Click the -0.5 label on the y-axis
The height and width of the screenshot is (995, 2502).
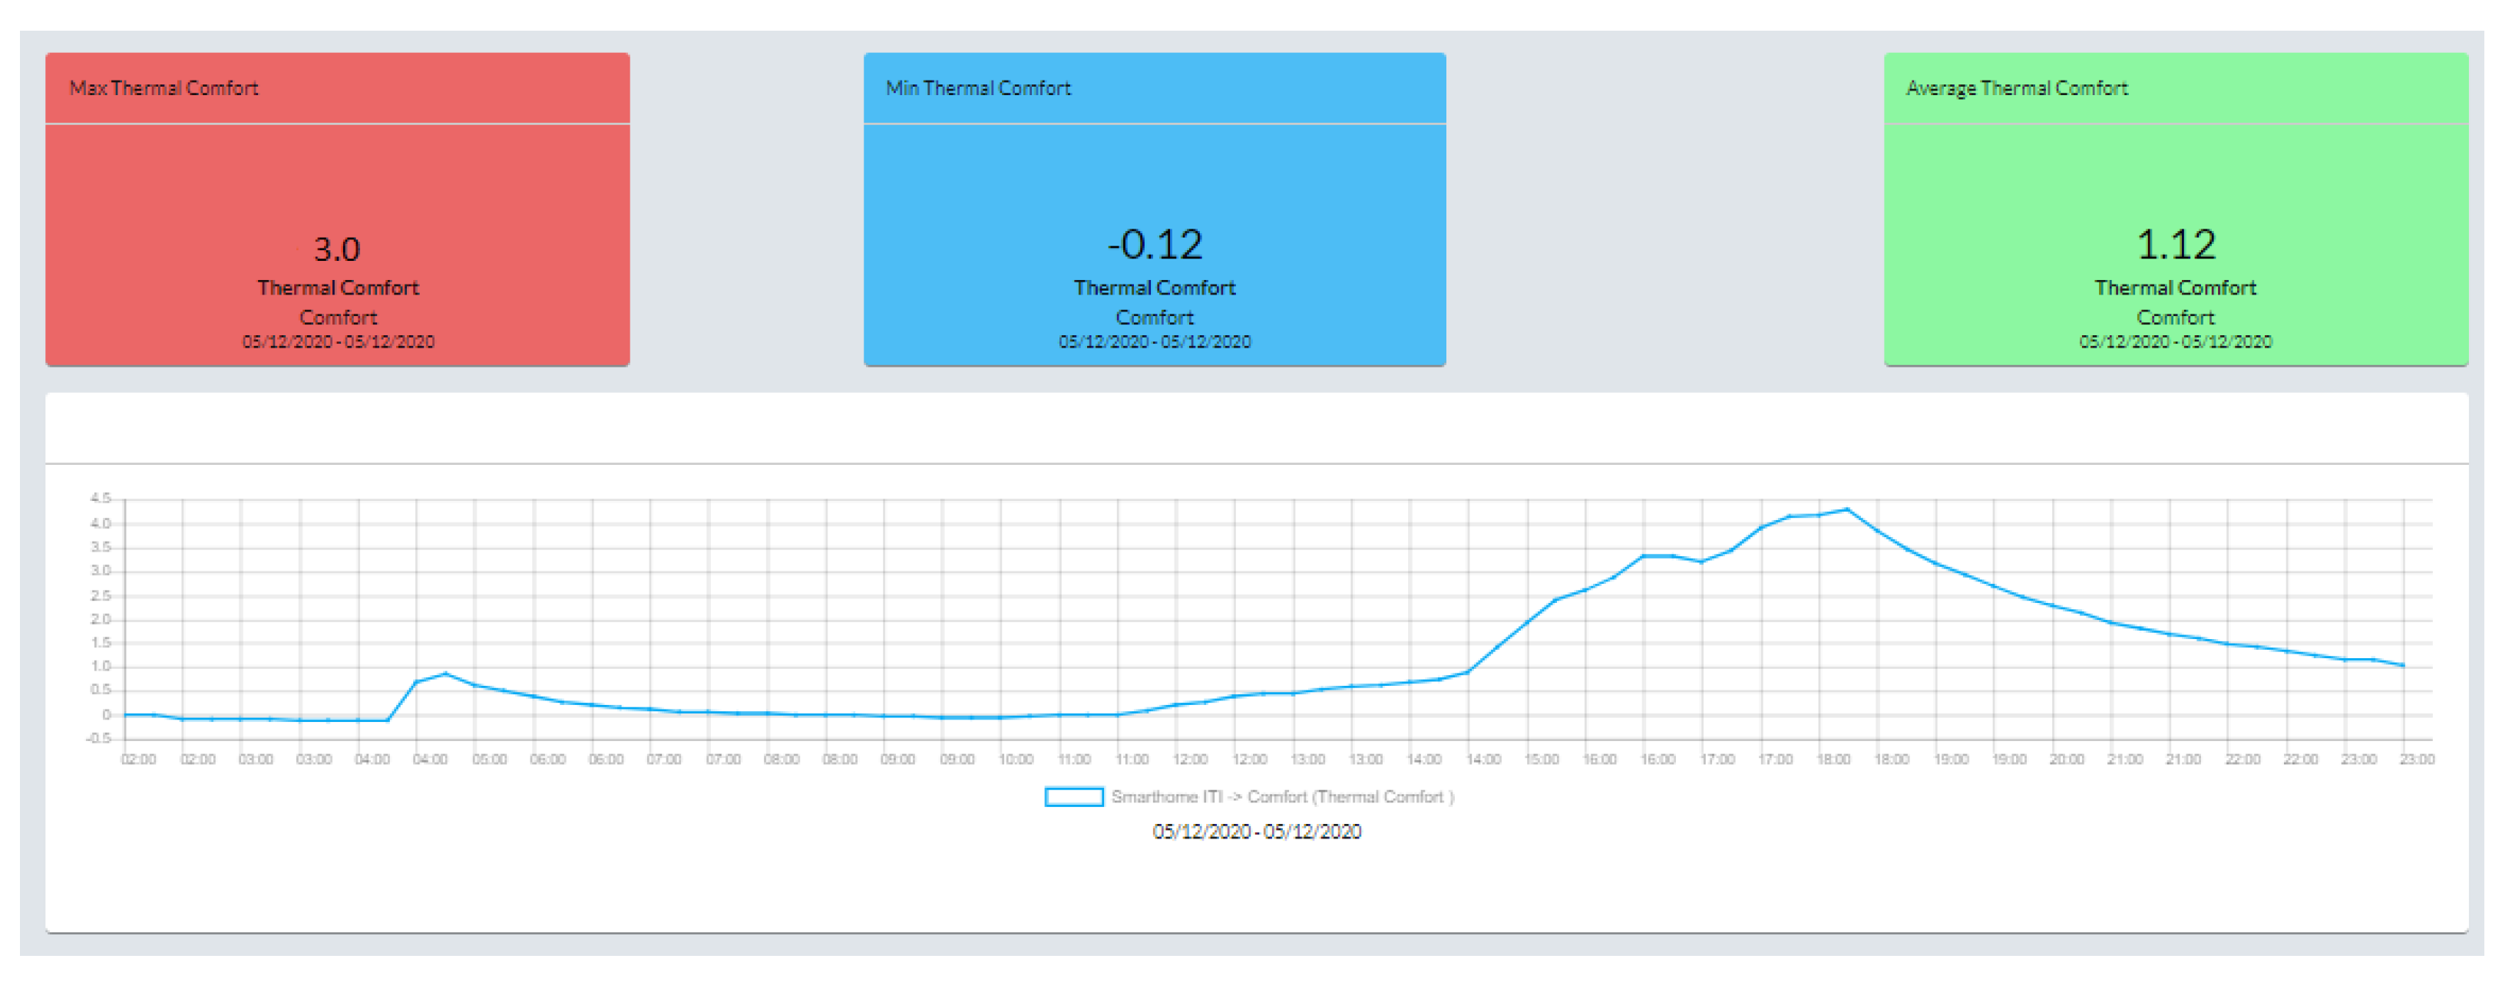(x=98, y=739)
